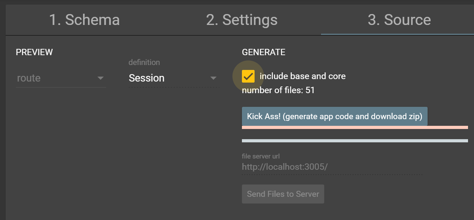Click the light gray-blue progress bar
The height and width of the screenshot is (220, 474).
[355, 141]
